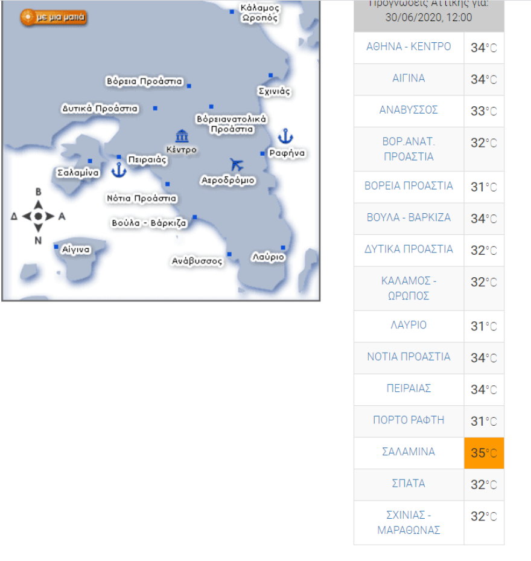The image size is (531, 561).
Task: Click the temple icon above Κέντρο
Action: 182,136
